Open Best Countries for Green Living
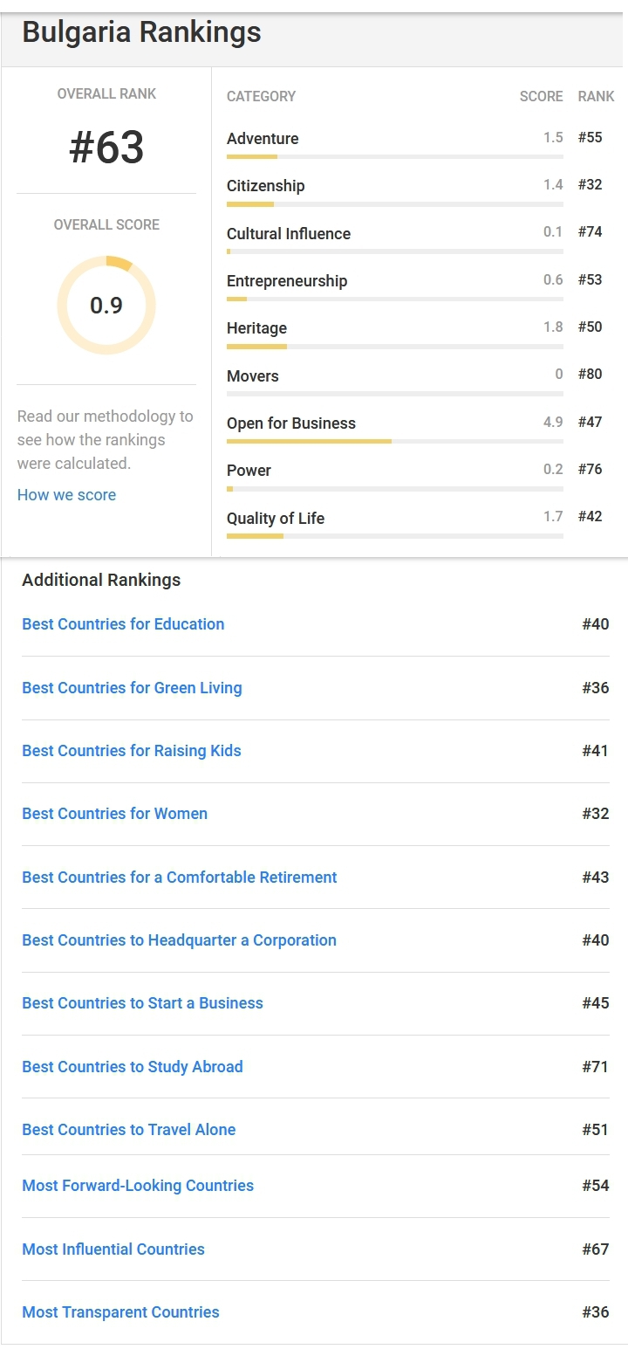The height and width of the screenshot is (1356, 628). 132,688
